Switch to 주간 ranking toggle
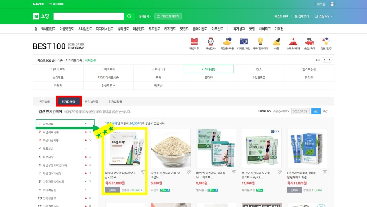Image resolution: width=367 pixels, height=207 pixels. pos(325,111)
